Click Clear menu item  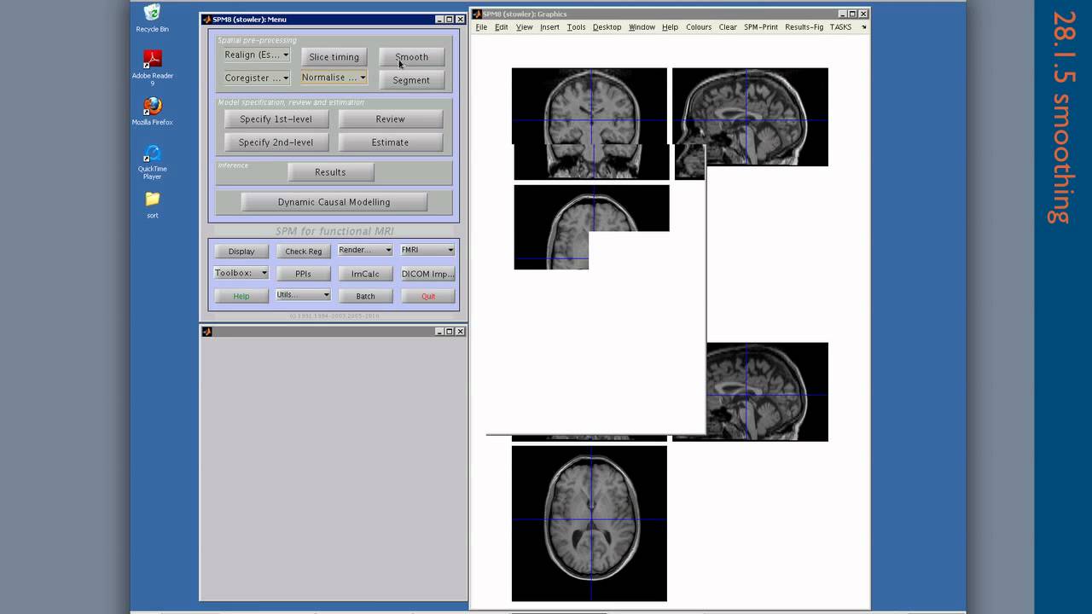728,27
